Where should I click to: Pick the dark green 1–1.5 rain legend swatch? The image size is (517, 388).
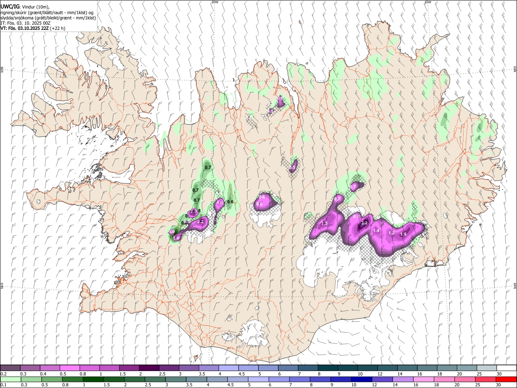click(93, 379)
